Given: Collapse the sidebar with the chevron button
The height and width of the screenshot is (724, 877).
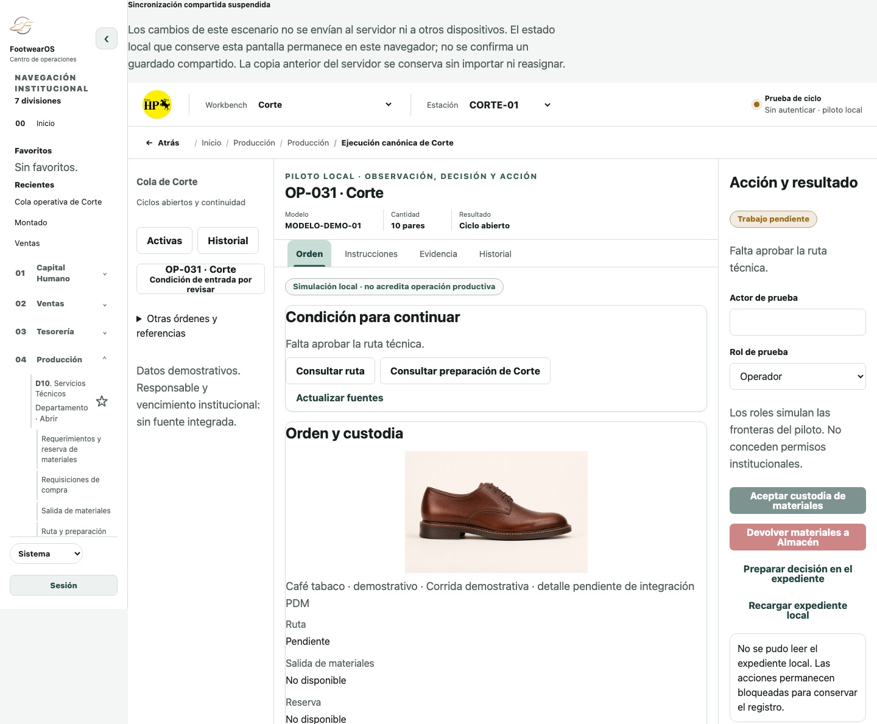Looking at the screenshot, I should [107, 38].
